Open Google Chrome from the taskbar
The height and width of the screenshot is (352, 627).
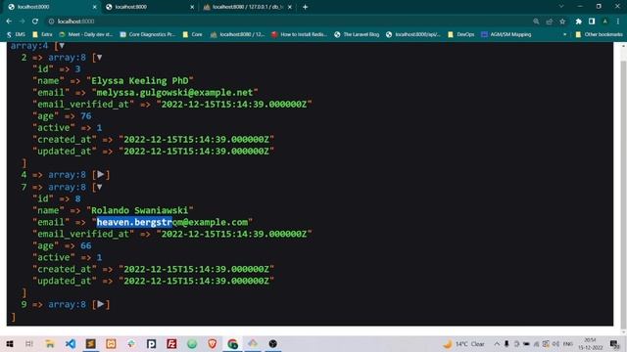point(233,343)
